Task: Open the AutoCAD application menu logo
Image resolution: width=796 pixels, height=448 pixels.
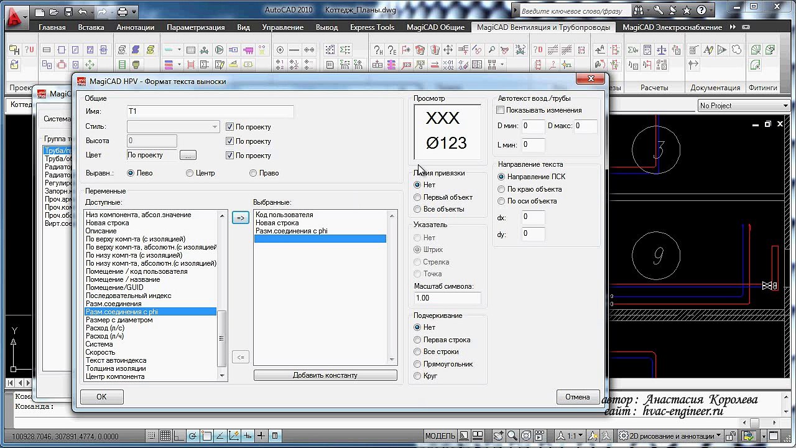Action: 16,16
